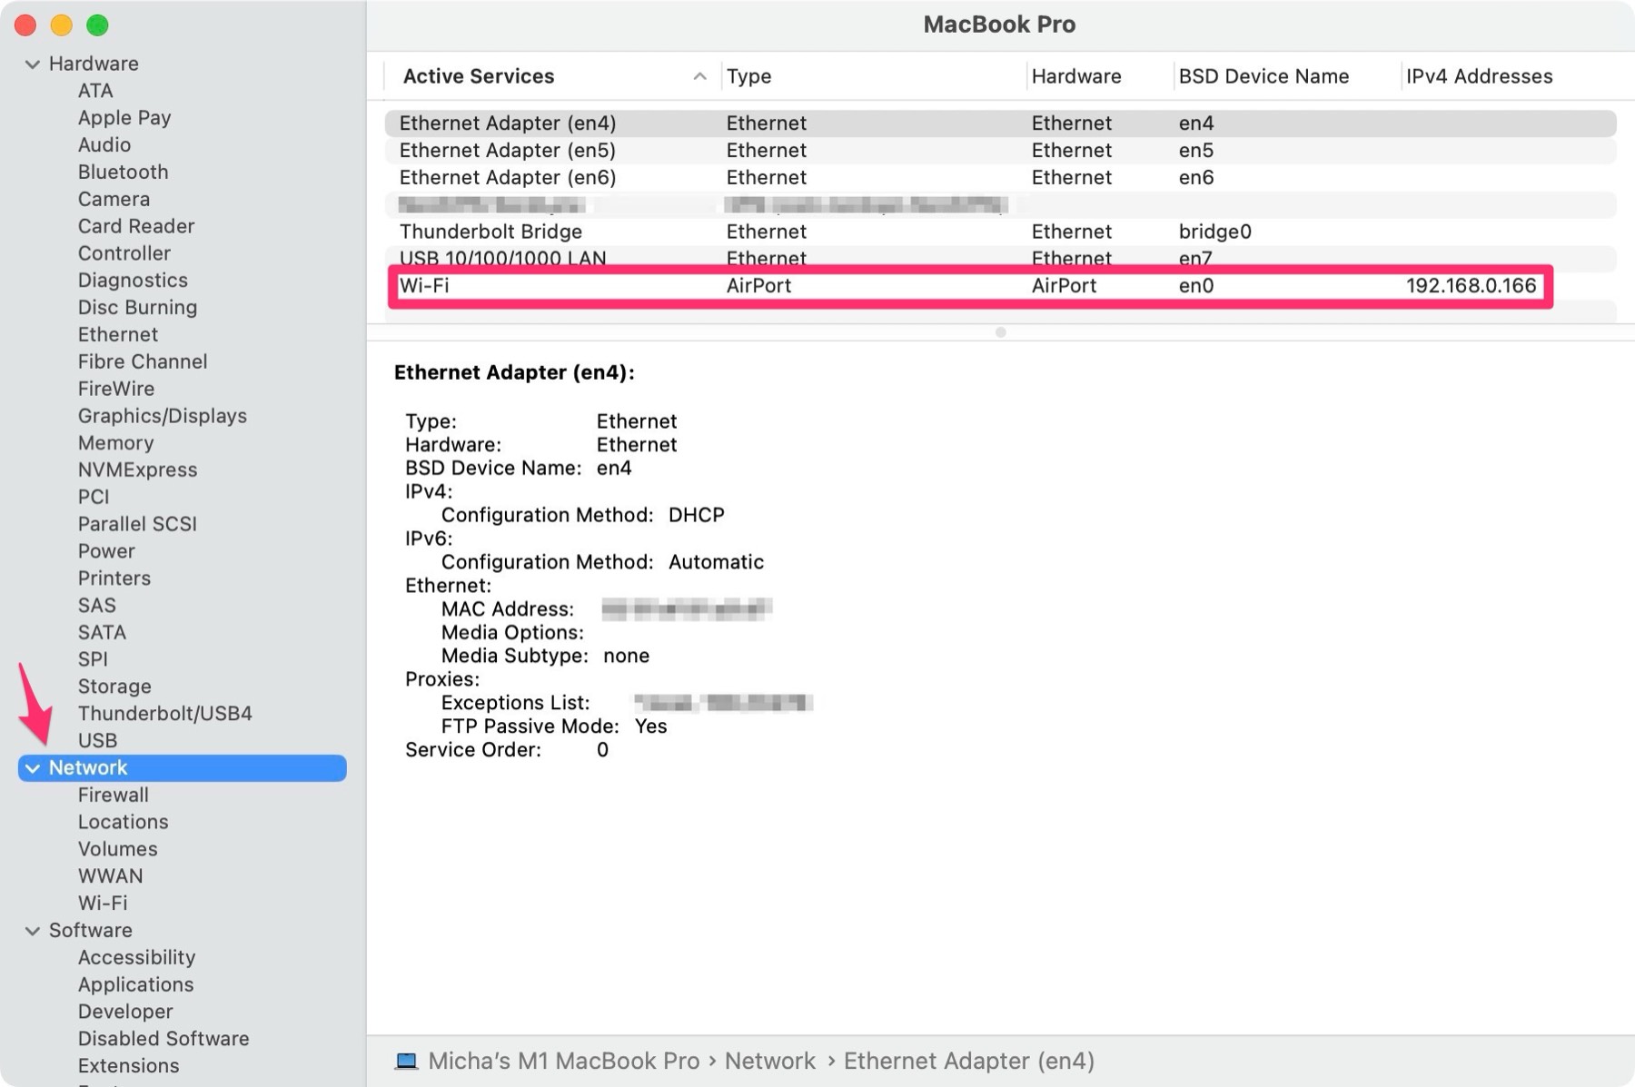Screen dimensions: 1635x1087
Task: Select Parallel SCSI in the sidebar
Action: pos(137,524)
